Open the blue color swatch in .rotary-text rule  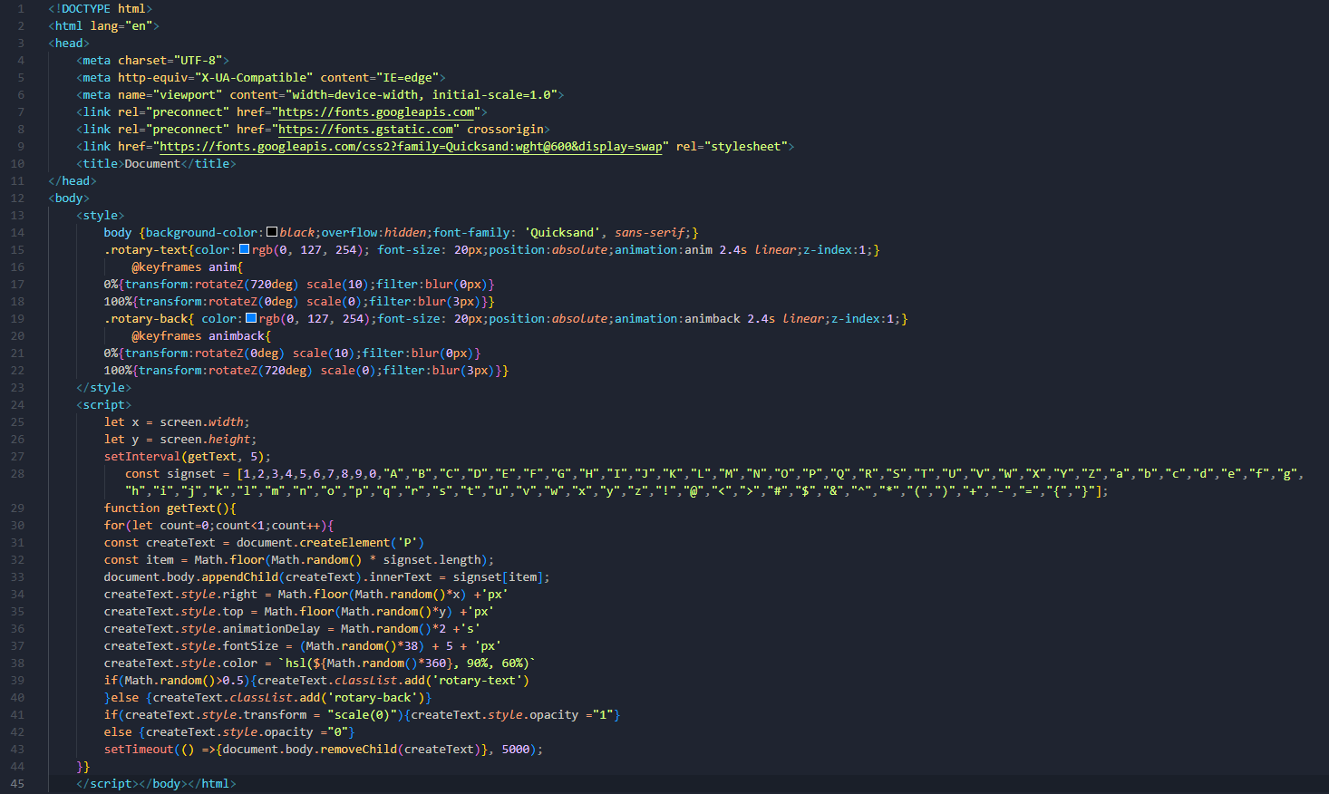(244, 249)
